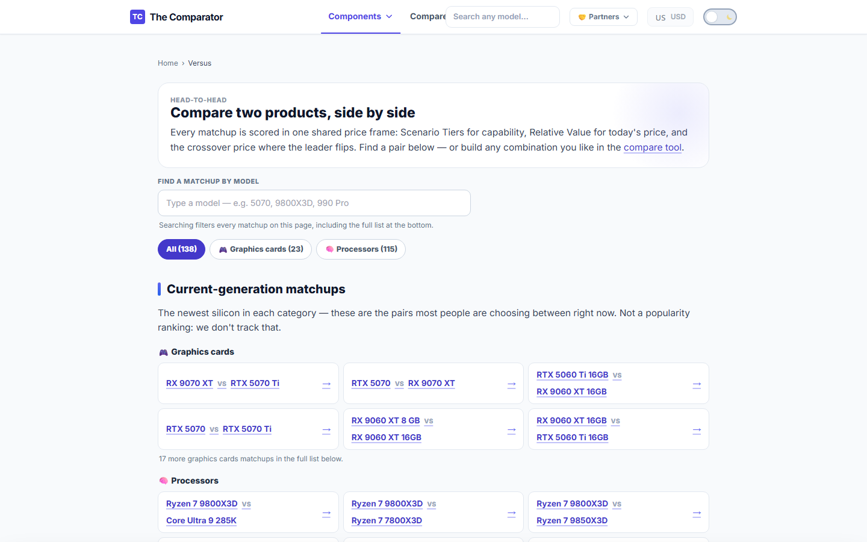867x542 pixels.
Task: Open RTX 5060 Ti 16GB link in the top-row matchup card
Action: [573, 375]
